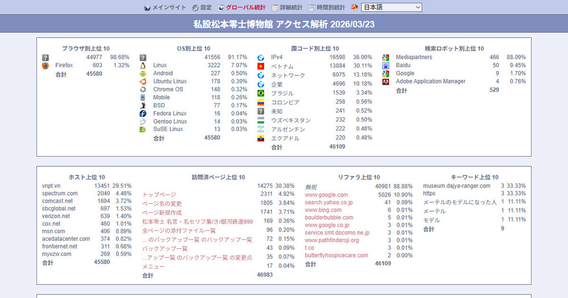Click the Ecuador flag beside エクアドル
The image size is (568, 298).
261,138
